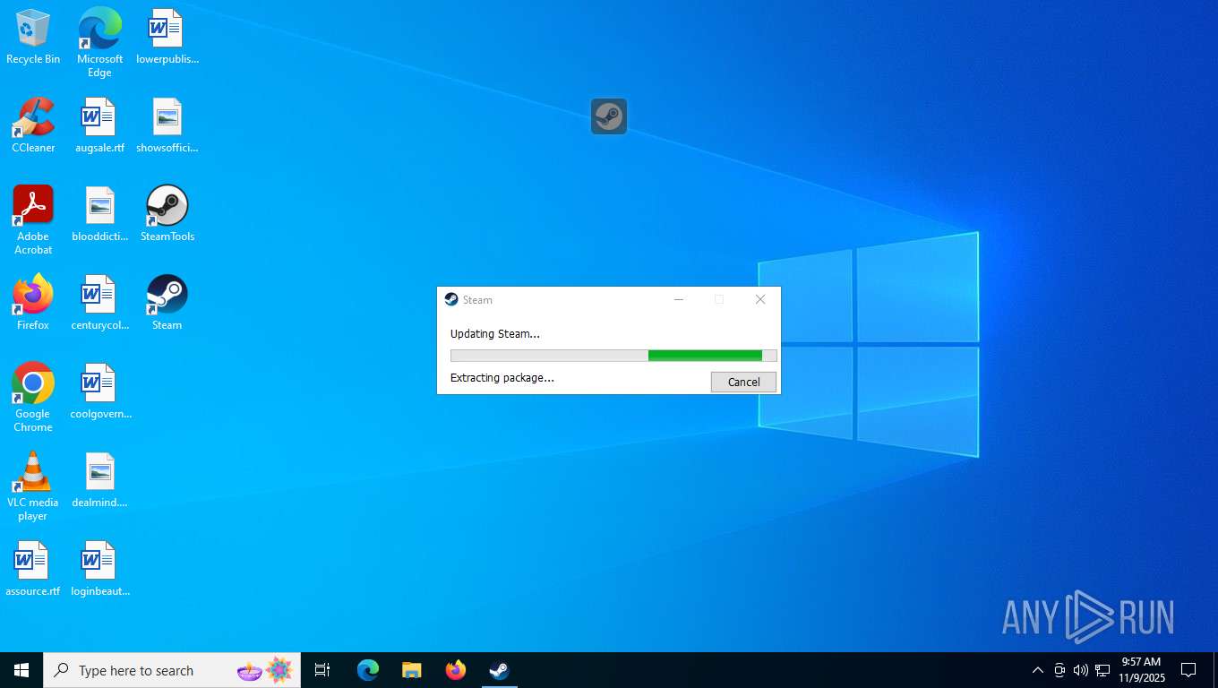Select the dealmind... image file
Image resolution: width=1218 pixels, height=688 pixels.
(x=99, y=480)
